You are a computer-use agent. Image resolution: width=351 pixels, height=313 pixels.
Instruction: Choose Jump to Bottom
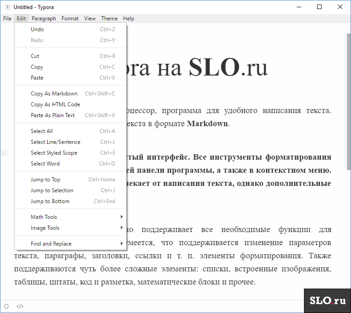point(71,201)
